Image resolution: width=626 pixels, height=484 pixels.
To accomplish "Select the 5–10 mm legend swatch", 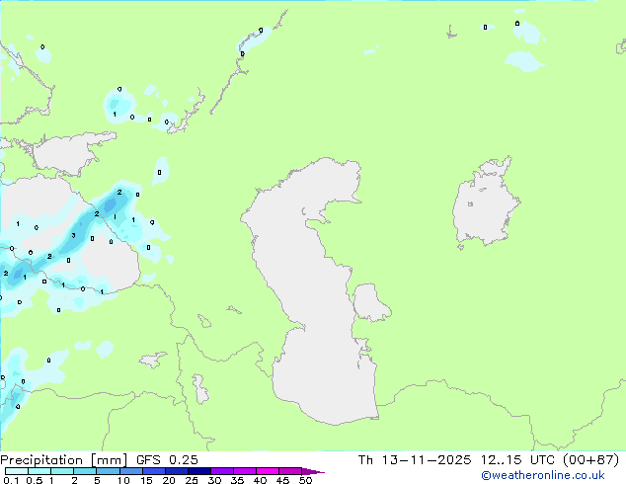I will tap(108, 471).
